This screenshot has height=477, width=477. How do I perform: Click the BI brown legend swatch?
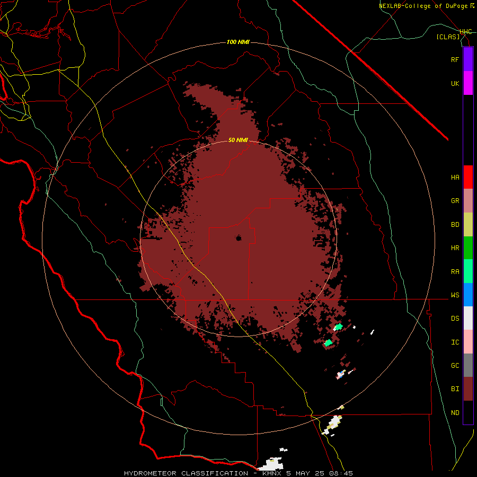click(468, 389)
